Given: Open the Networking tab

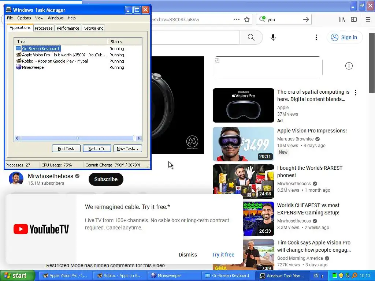Looking at the screenshot, I should (93, 28).
